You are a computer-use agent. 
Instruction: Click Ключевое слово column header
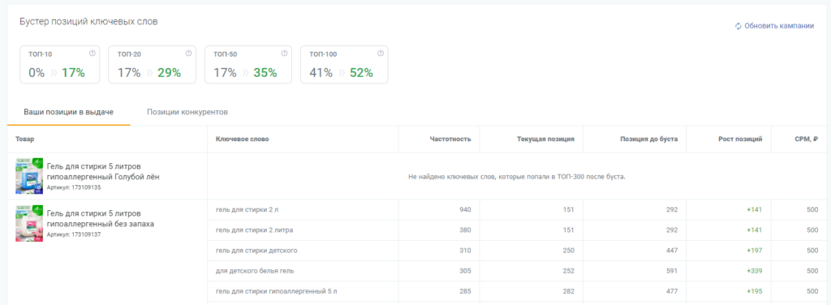click(242, 140)
